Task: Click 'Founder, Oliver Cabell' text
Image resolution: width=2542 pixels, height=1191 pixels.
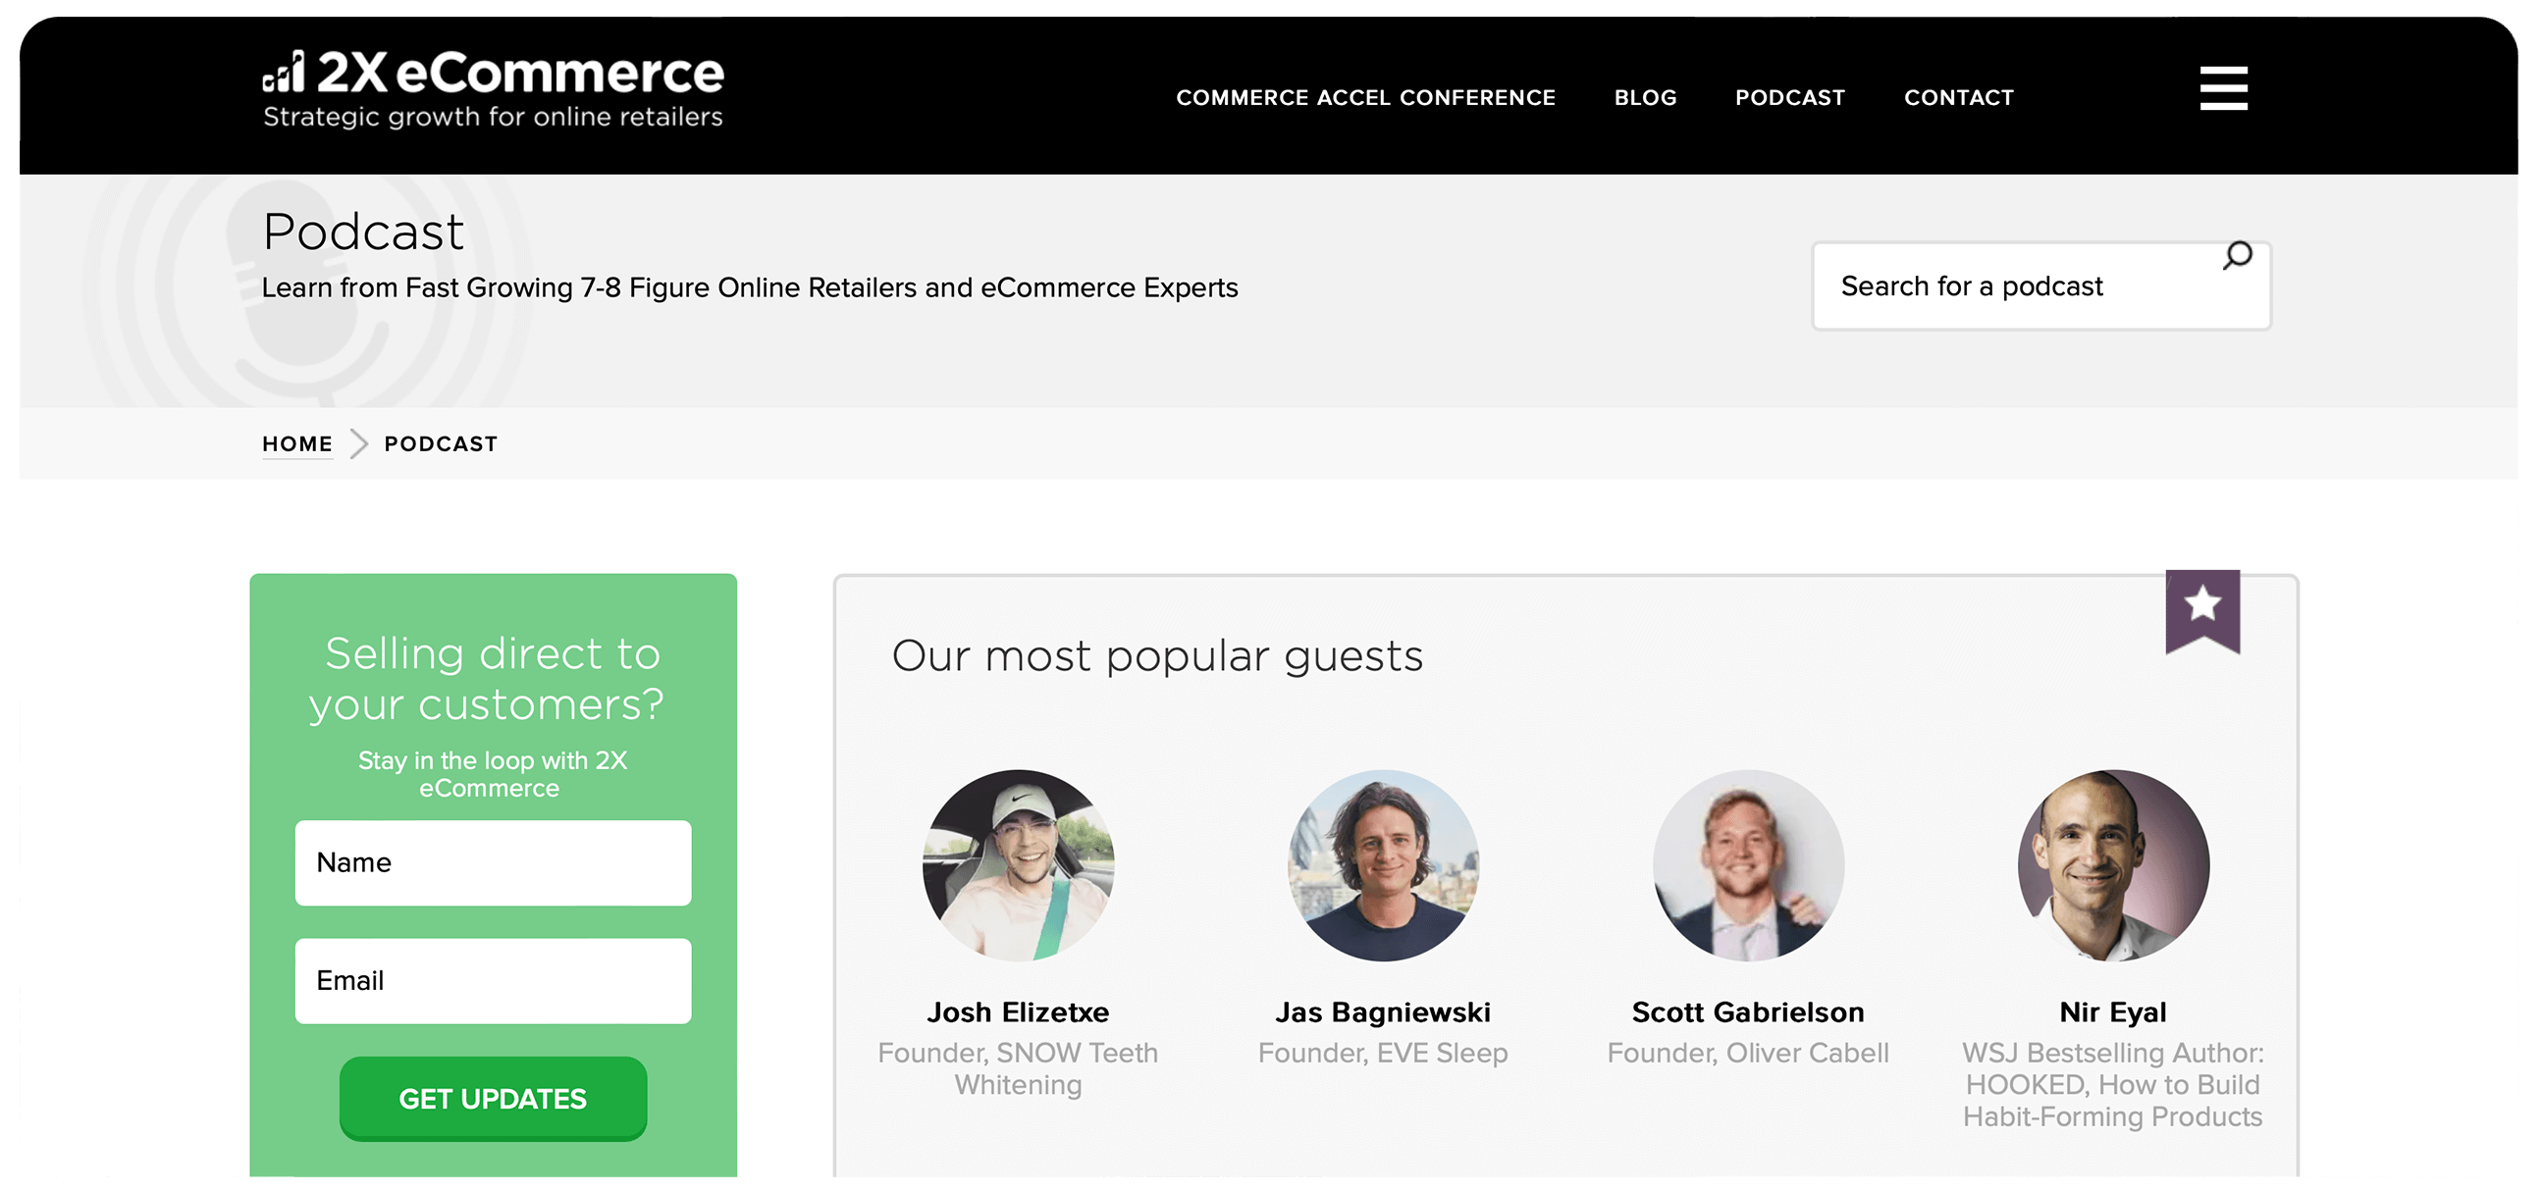Action: click(1749, 1053)
